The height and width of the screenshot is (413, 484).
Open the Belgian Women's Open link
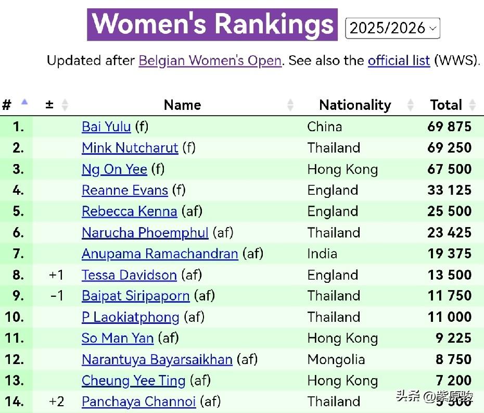tap(210, 60)
